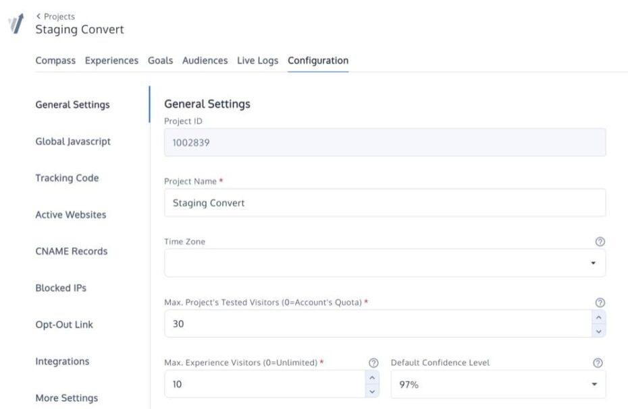
Task: Open the Opt-Out Link section
Action: tap(64, 324)
